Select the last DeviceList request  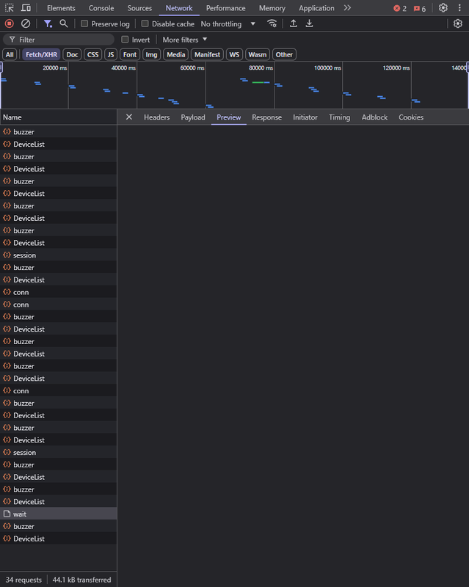point(59,539)
